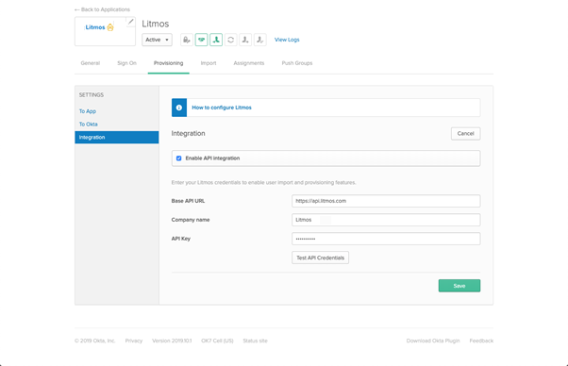The image size is (568, 366).
Task: Click the user with plus sign icon
Action: click(x=245, y=40)
